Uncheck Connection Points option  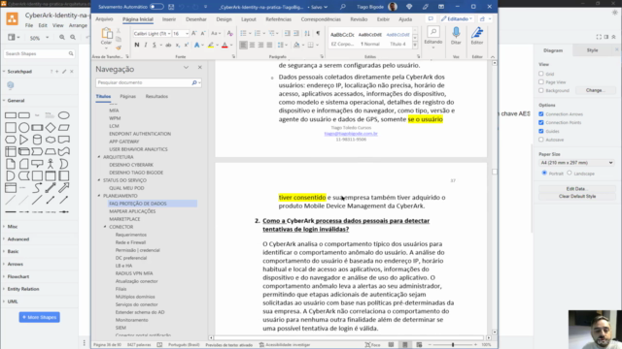541,123
